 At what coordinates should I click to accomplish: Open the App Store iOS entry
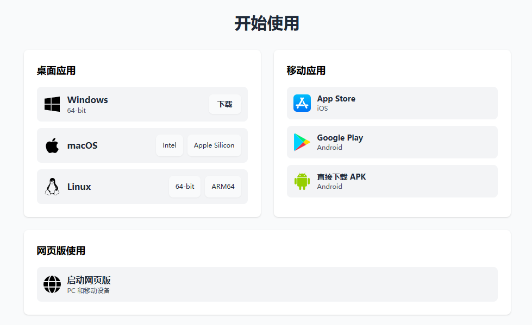392,103
